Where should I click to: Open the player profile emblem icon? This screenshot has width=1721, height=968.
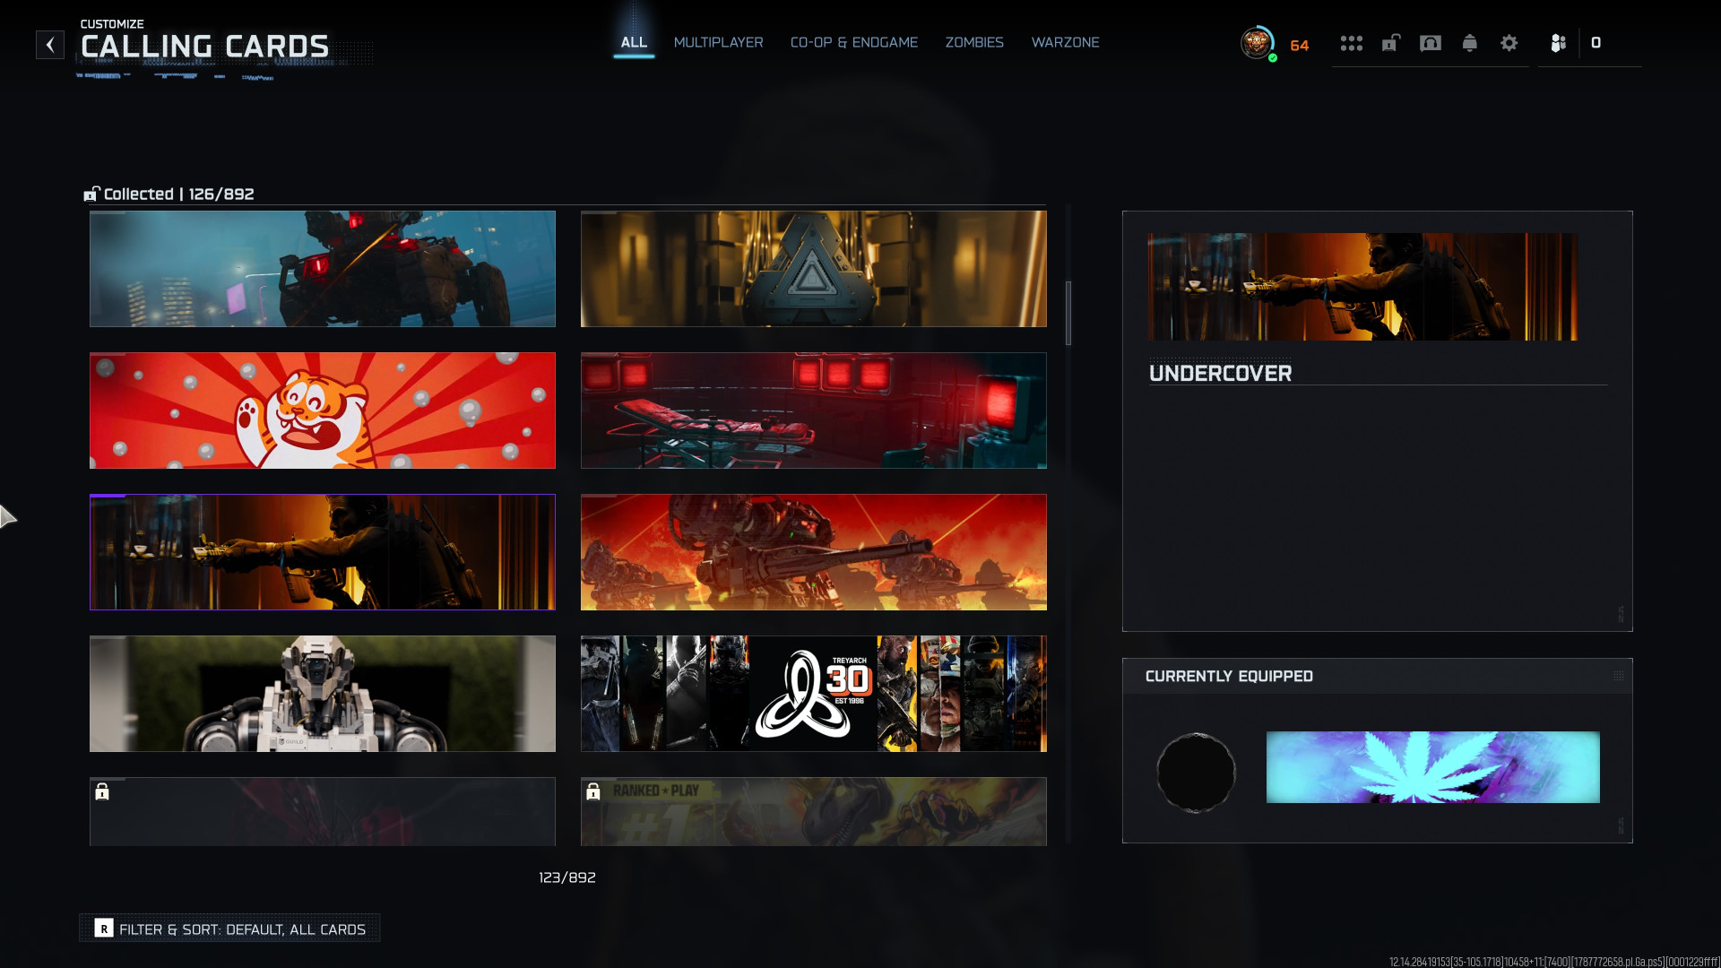(x=1258, y=43)
